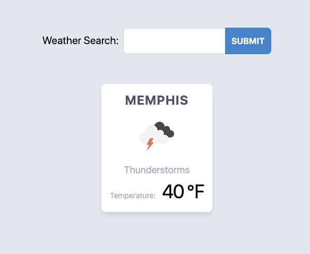Click the letter S of SUBMIT
The height and width of the screenshot is (254, 310).
coord(234,41)
